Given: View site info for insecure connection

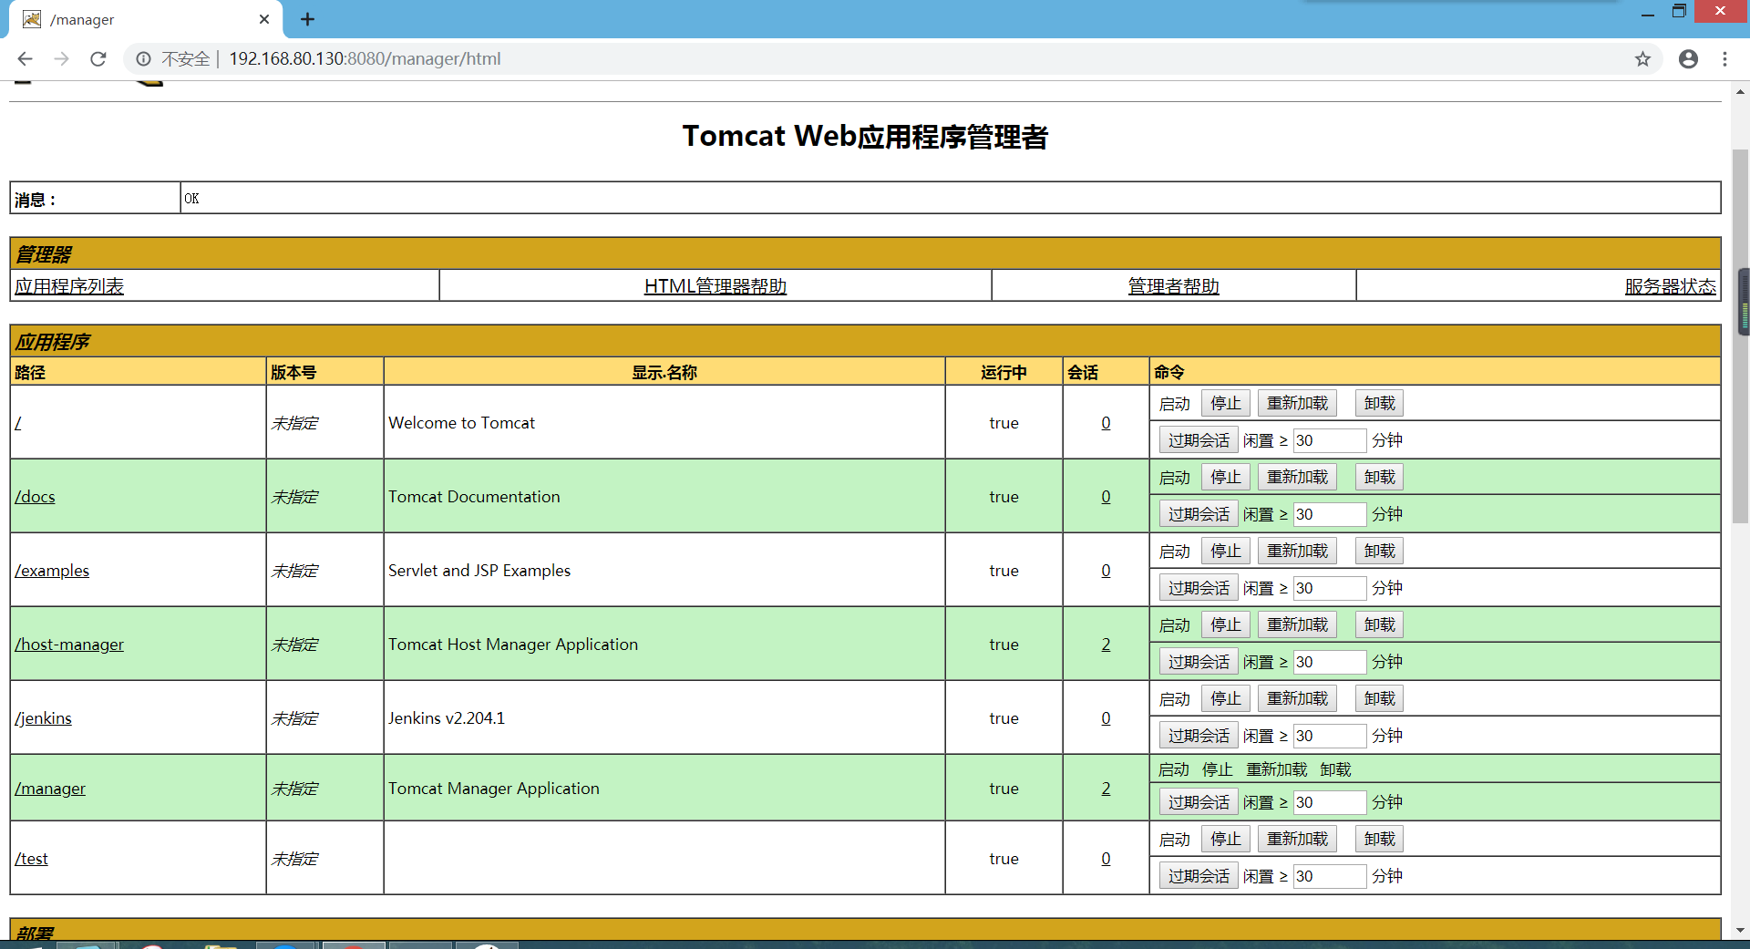Looking at the screenshot, I should click(144, 59).
